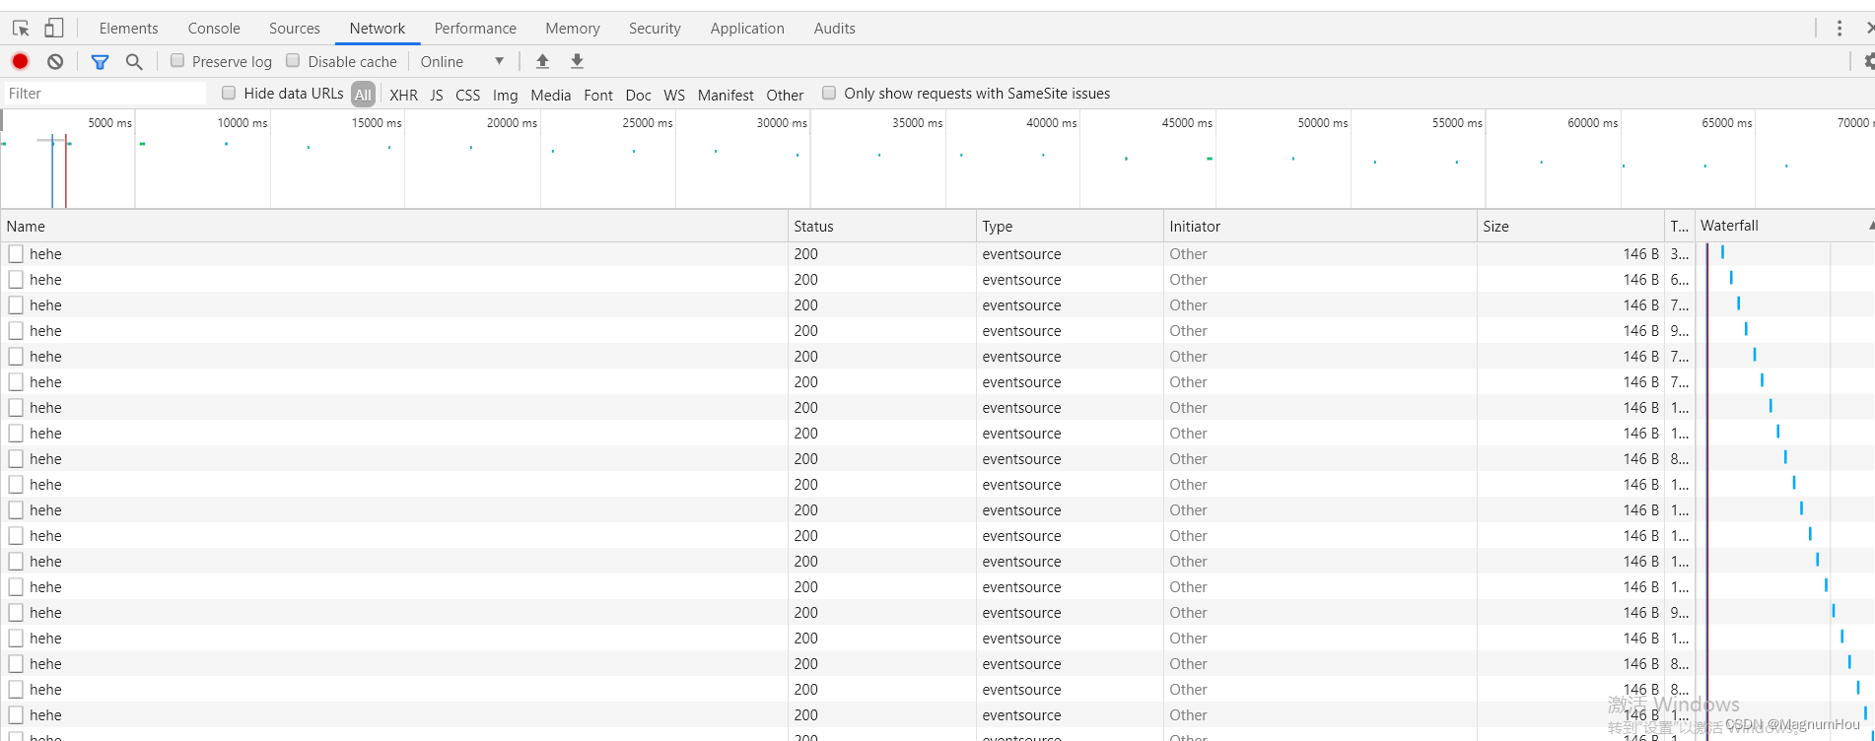Image resolution: width=1875 pixels, height=741 pixels.
Task: Sort by the Initiator column header
Action: [1320, 226]
